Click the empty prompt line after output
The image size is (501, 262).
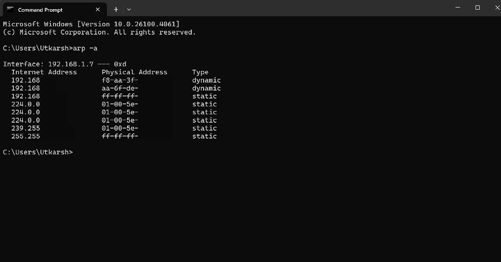point(38,152)
